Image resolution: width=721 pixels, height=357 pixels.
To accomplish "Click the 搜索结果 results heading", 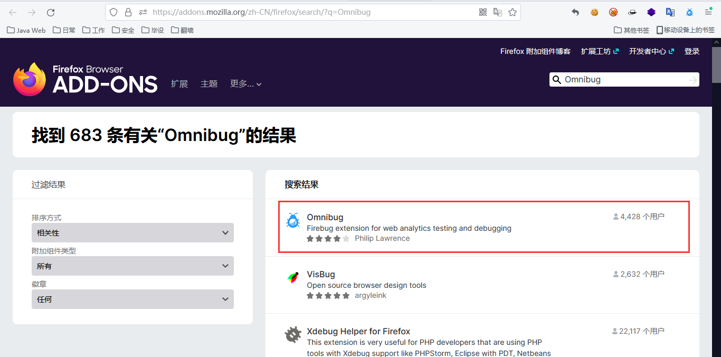I will pyautogui.click(x=301, y=184).
